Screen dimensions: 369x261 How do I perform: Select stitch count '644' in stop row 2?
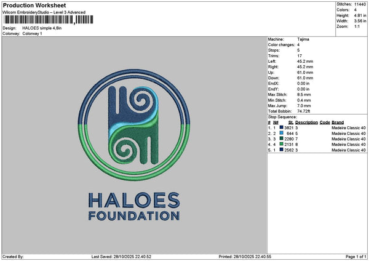click(x=290, y=134)
